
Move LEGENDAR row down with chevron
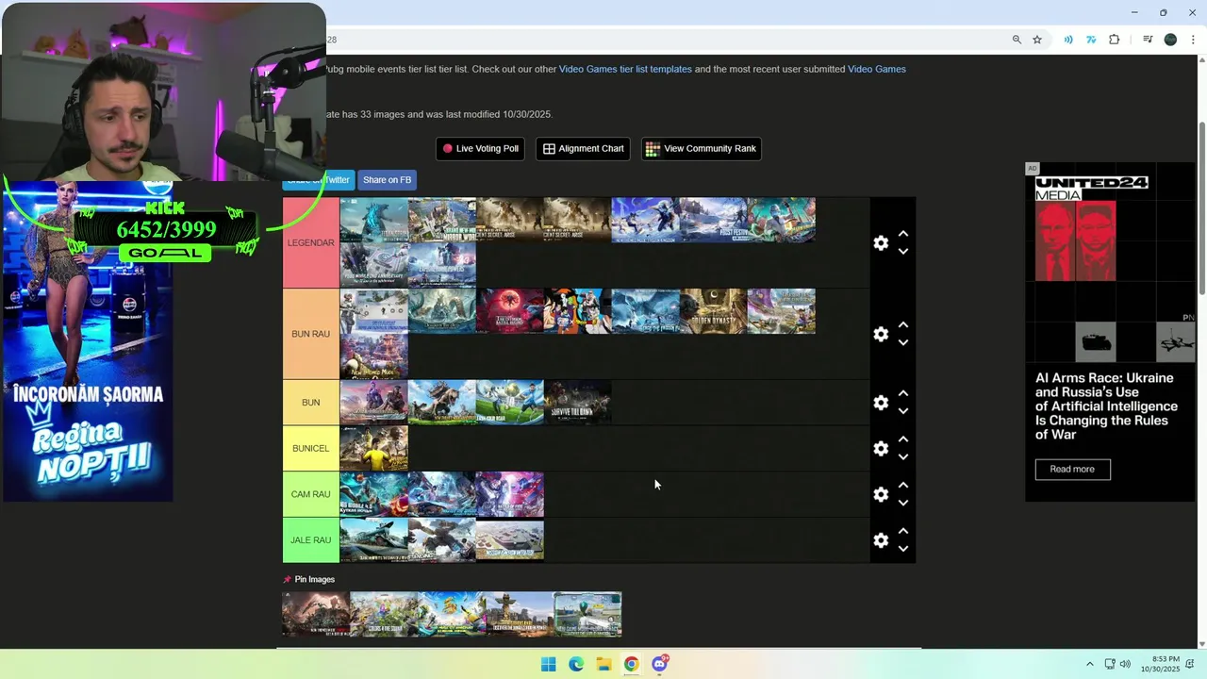coord(903,252)
